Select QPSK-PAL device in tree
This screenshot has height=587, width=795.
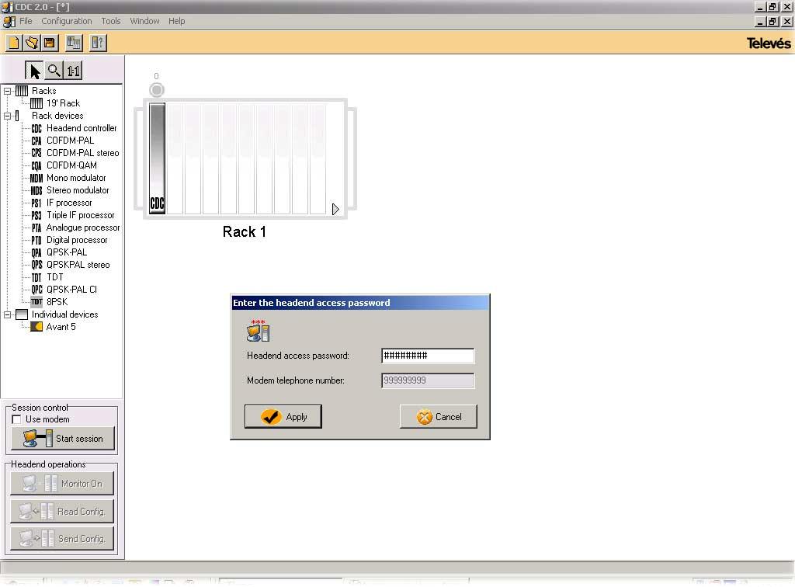click(67, 252)
